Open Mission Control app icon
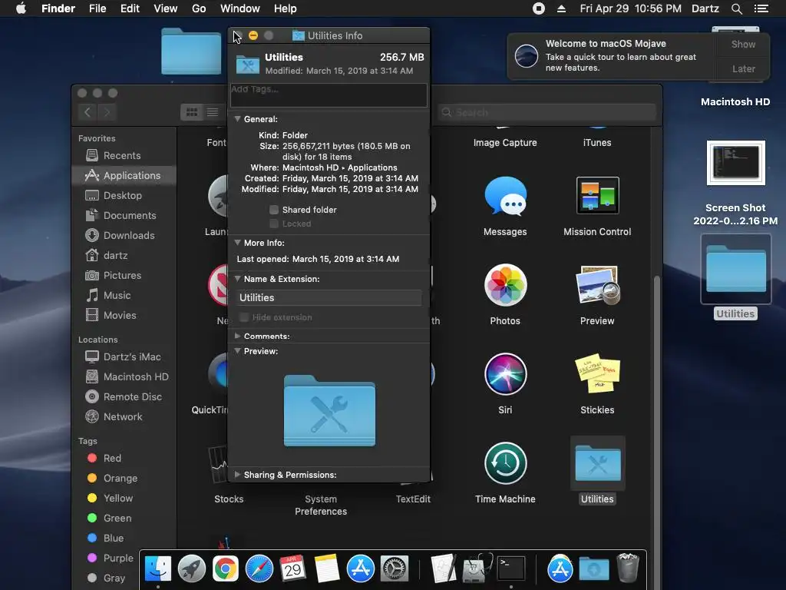The width and height of the screenshot is (786, 590). [597, 196]
